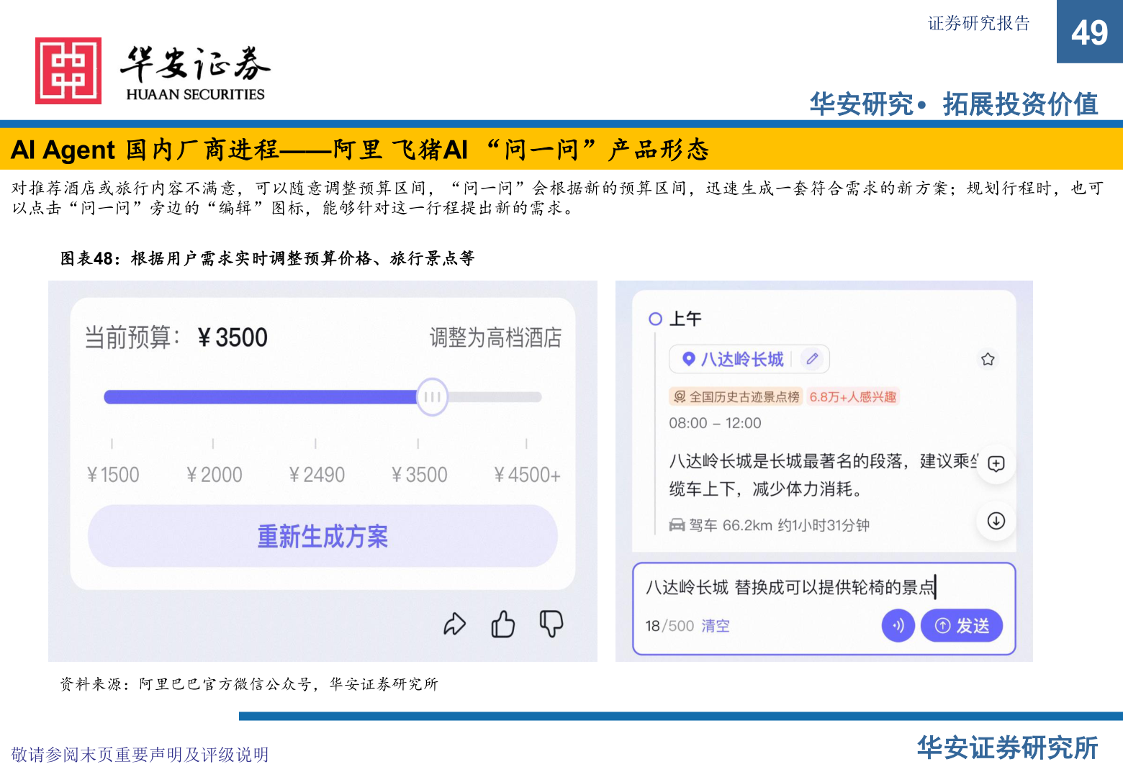Click the 驾车 66.2km 约1小时31分钟 text
This screenshot has width=1123, height=777.
(779, 525)
